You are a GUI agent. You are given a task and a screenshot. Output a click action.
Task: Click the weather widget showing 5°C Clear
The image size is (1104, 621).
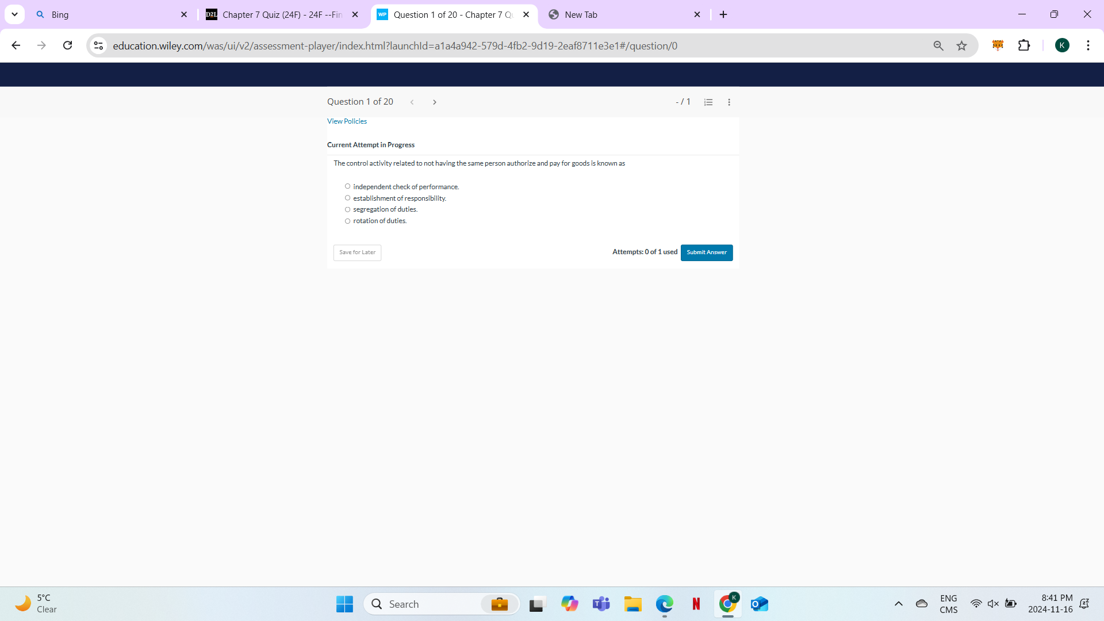point(34,603)
